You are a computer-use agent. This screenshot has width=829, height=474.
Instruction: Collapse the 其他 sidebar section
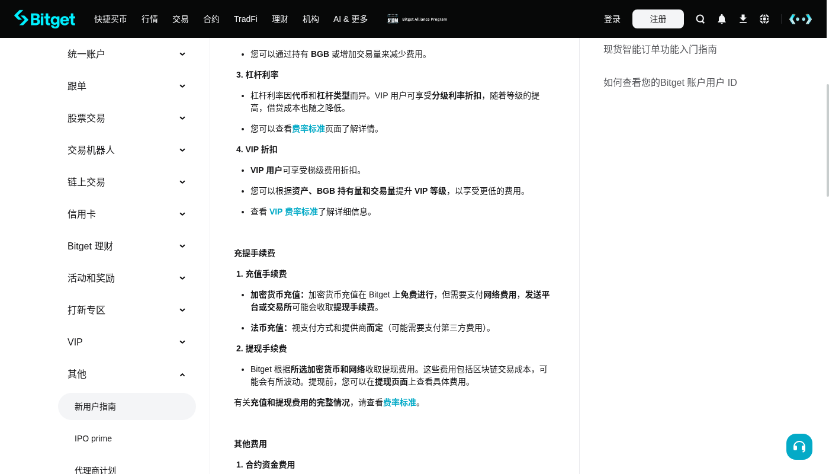(127, 374)
